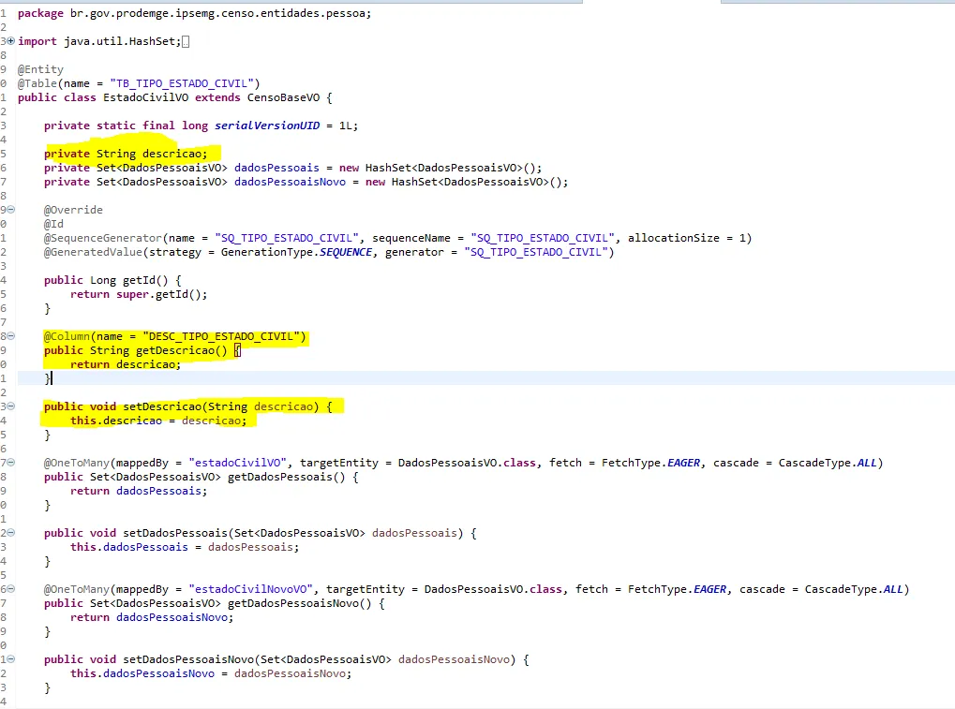Click 'this.dadosPessoaisNovo' assignment
Screen dimensions: 955x709
[x=142, y=673]
